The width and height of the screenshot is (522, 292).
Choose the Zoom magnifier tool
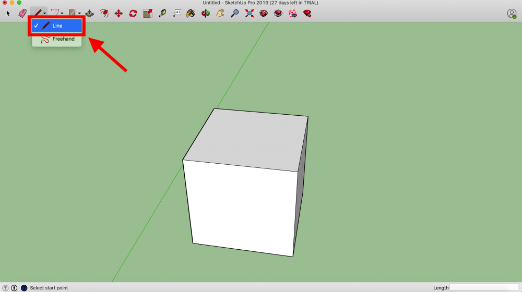click(x=235, y=14)
